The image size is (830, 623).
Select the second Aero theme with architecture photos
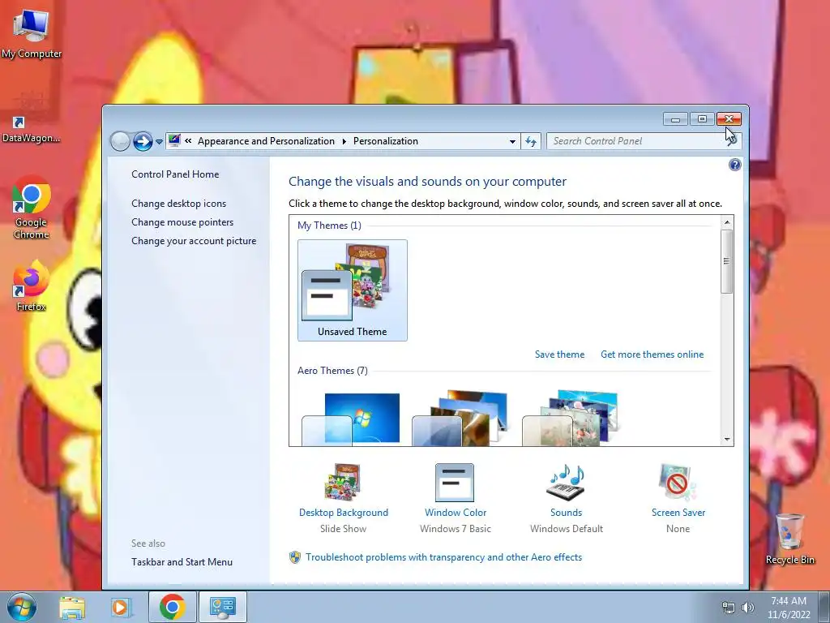click(x=460, y=418)
